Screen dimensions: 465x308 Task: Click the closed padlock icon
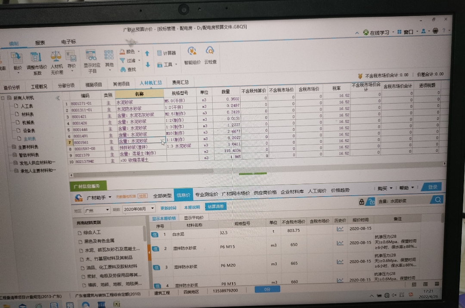(x=362, y=202)
